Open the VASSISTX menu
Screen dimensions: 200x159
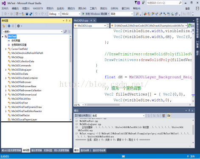coord(38,8)
